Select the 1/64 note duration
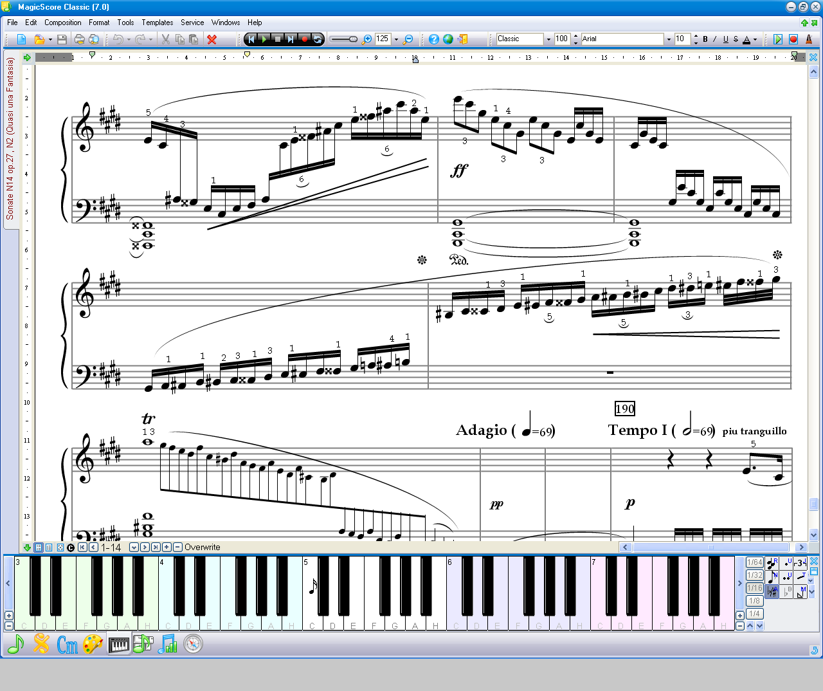Screen dimensions: 823x691 pos(754,562)
